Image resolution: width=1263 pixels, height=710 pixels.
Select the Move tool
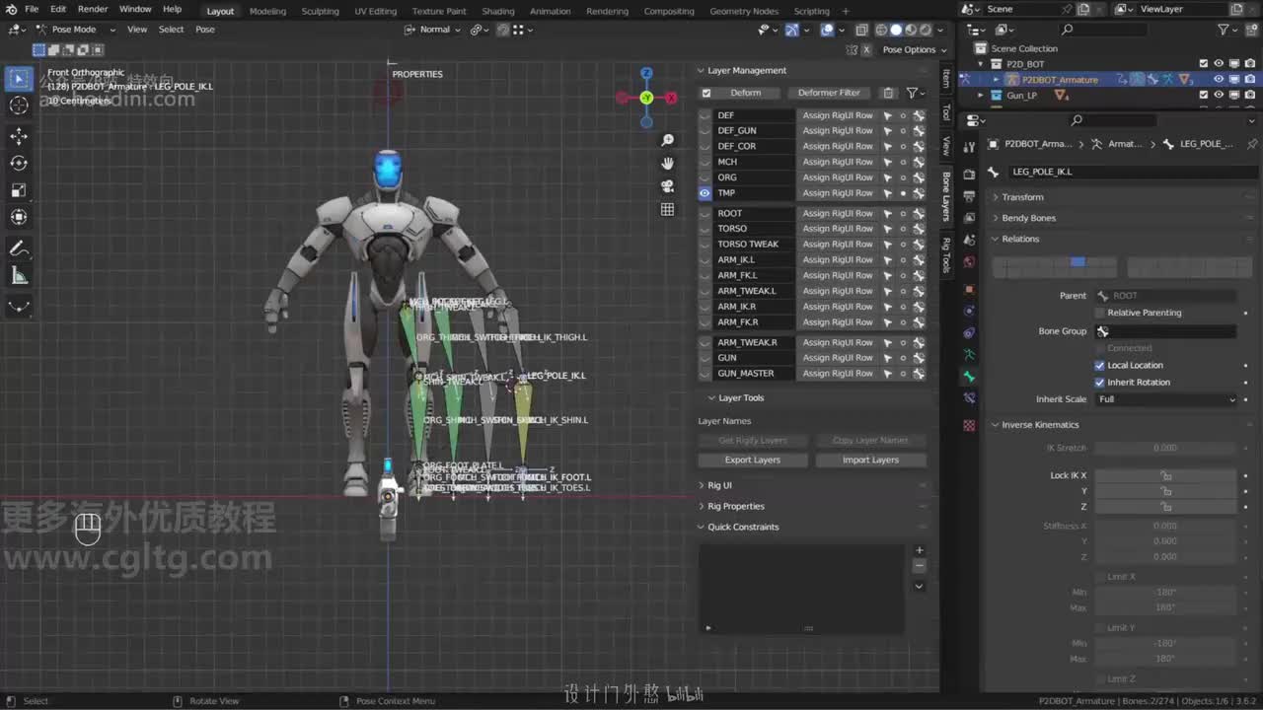click(x=19, y=136)
